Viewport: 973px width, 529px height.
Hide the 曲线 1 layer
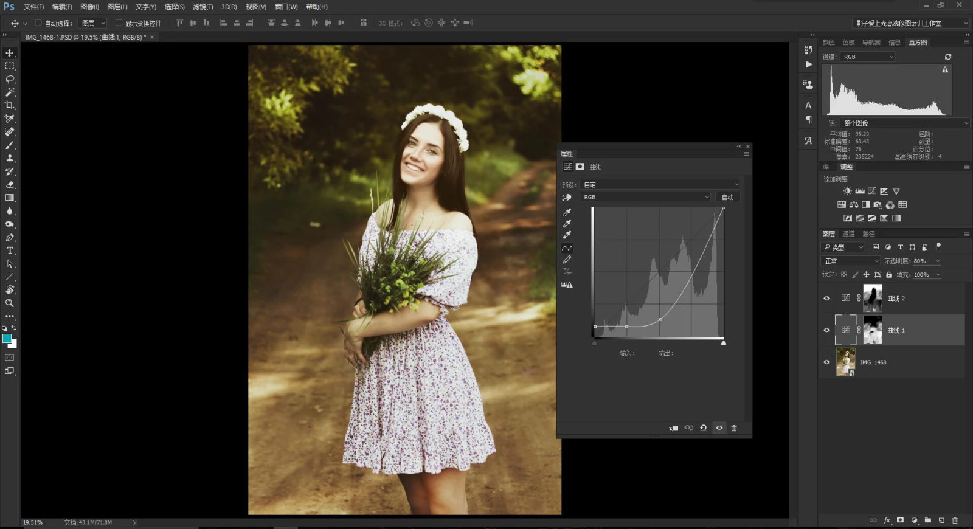[826, 330]
